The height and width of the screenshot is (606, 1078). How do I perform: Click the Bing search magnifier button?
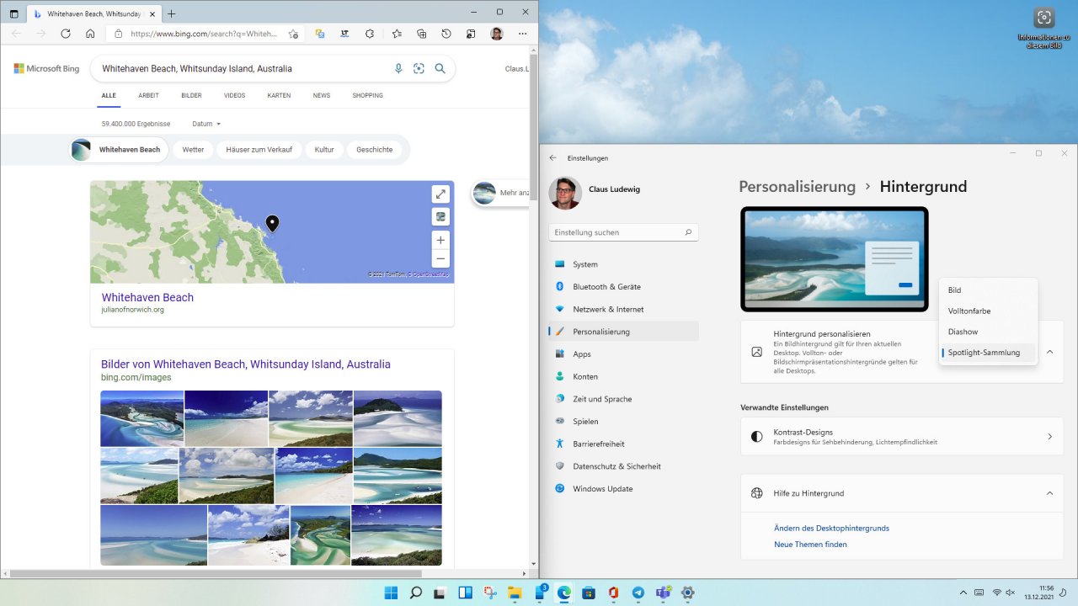pos(440,68)
